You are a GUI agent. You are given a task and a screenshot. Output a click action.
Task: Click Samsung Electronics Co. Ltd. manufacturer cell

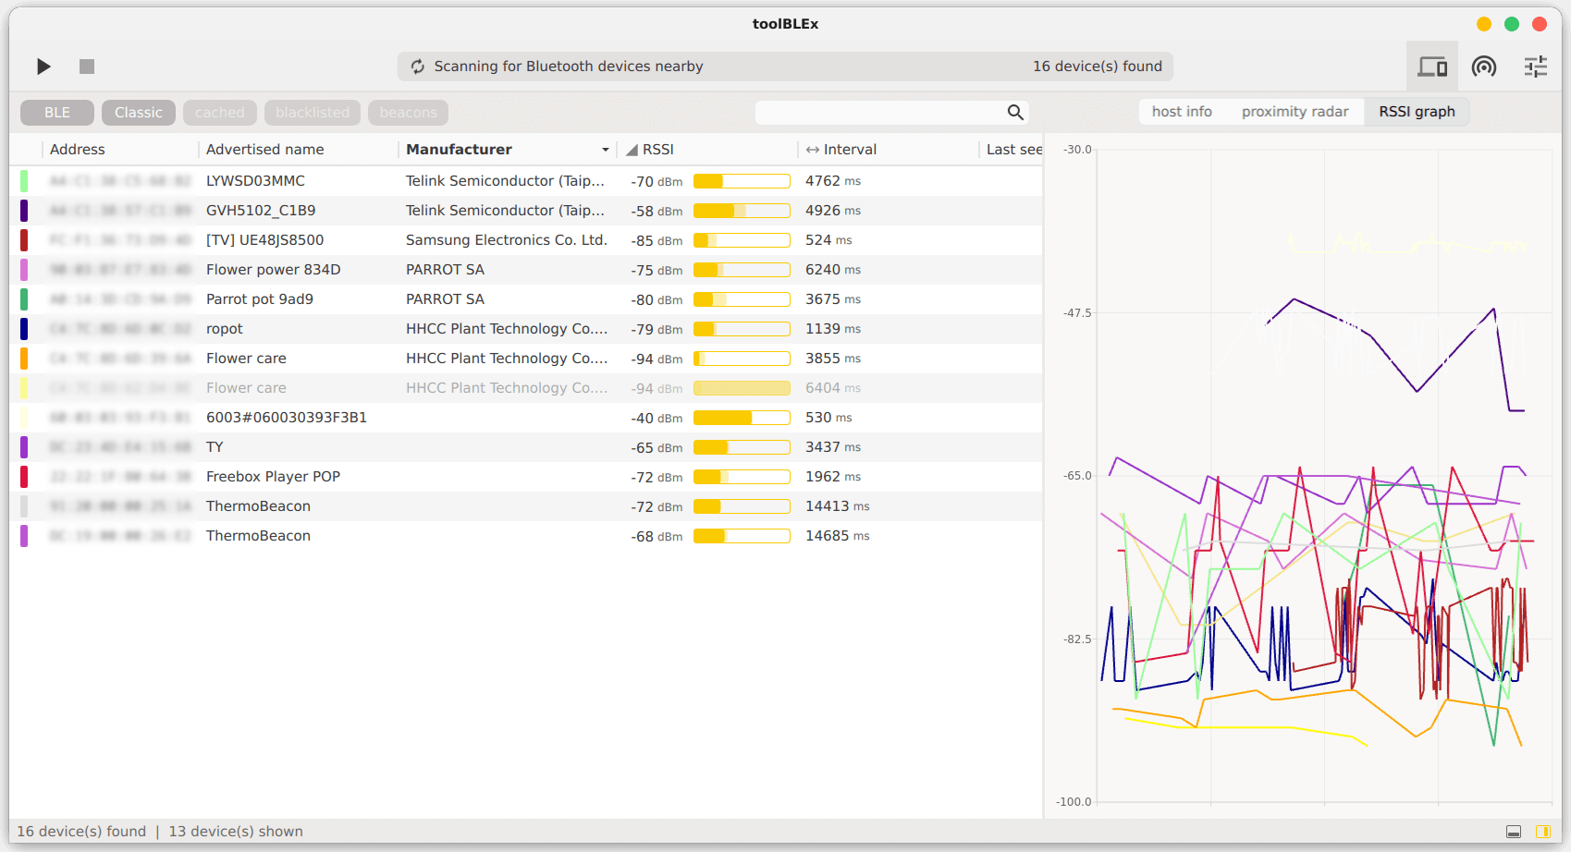coord(507,240)
